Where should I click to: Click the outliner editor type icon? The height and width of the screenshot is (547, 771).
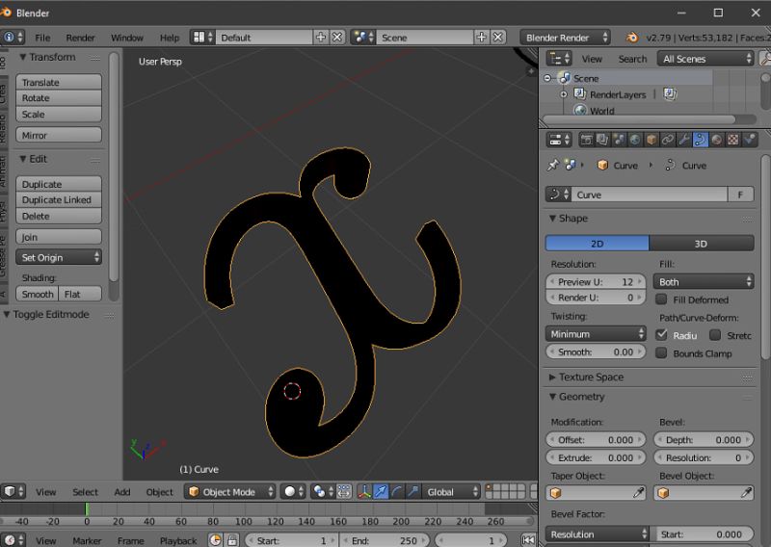tap(559, 59)
